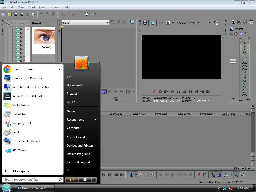Open Snipping Tool from Start menu
Screen dimensions: 256x192
33,123
